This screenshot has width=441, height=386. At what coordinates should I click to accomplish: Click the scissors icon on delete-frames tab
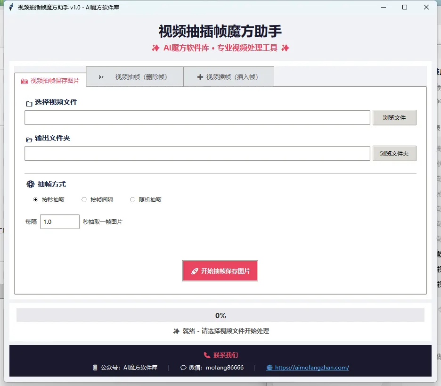[101, 77]
